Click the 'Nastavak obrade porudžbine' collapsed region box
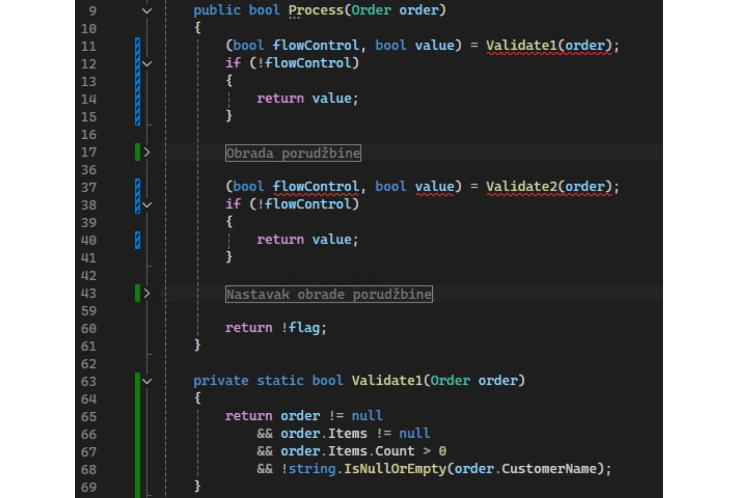Viewport: 738px width, 498px height. tap(328, 294)
